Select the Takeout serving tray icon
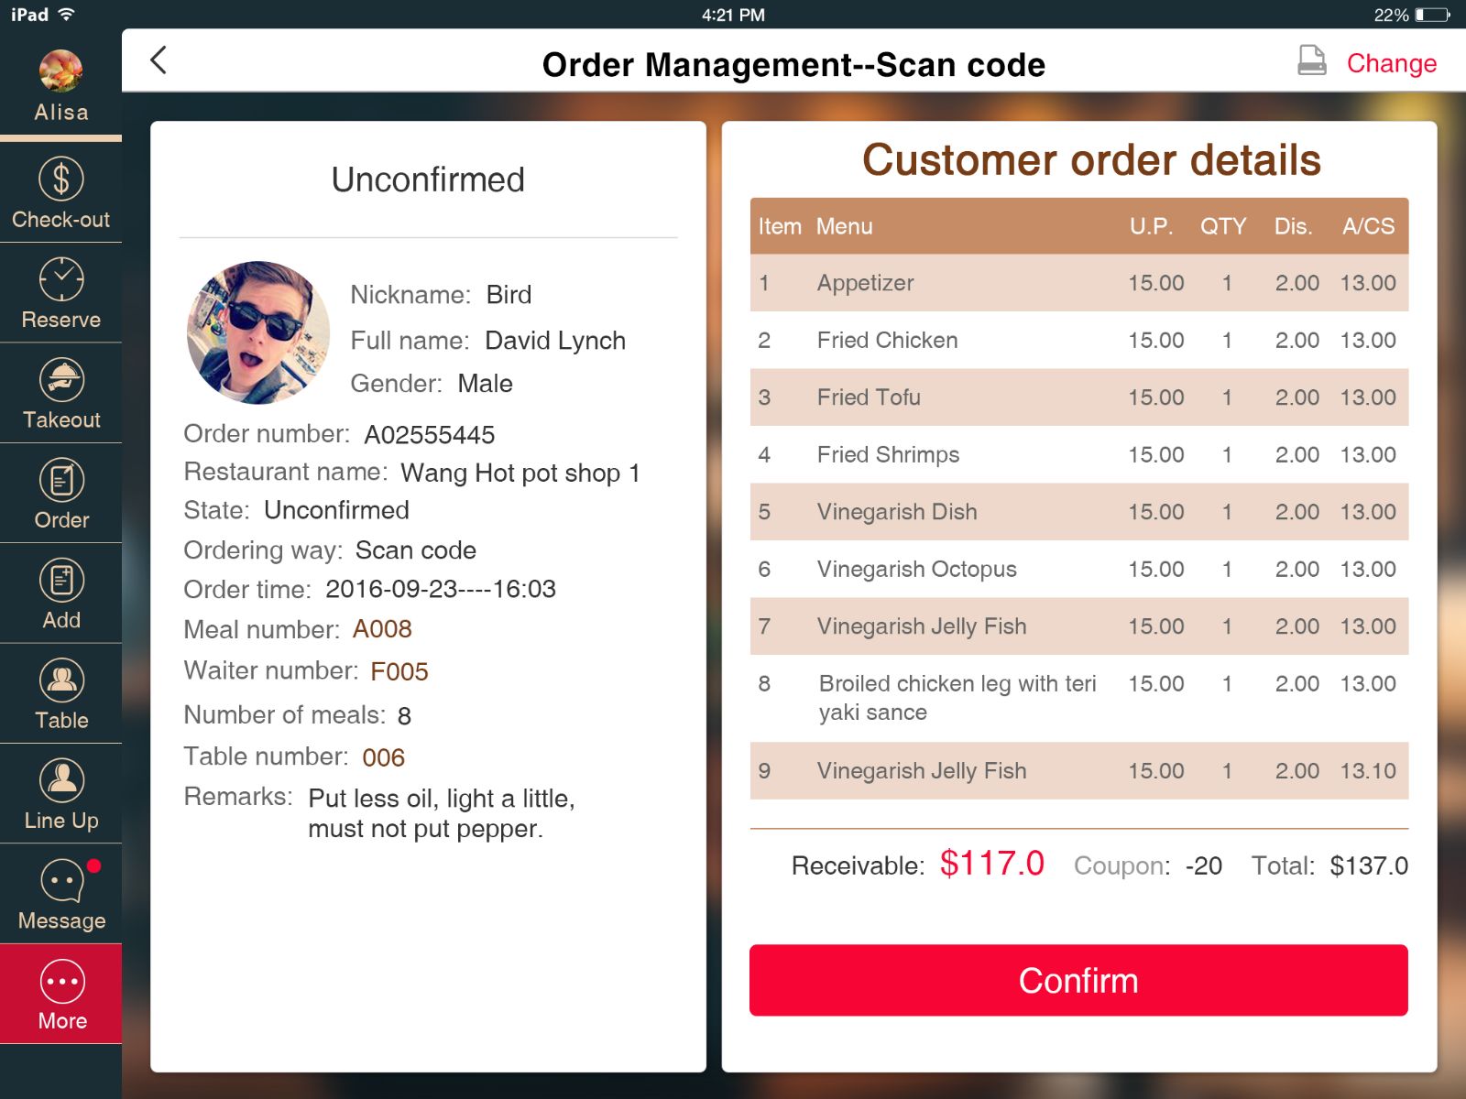The height and width of the screenshot is (1099, 1466). [60, 380]
